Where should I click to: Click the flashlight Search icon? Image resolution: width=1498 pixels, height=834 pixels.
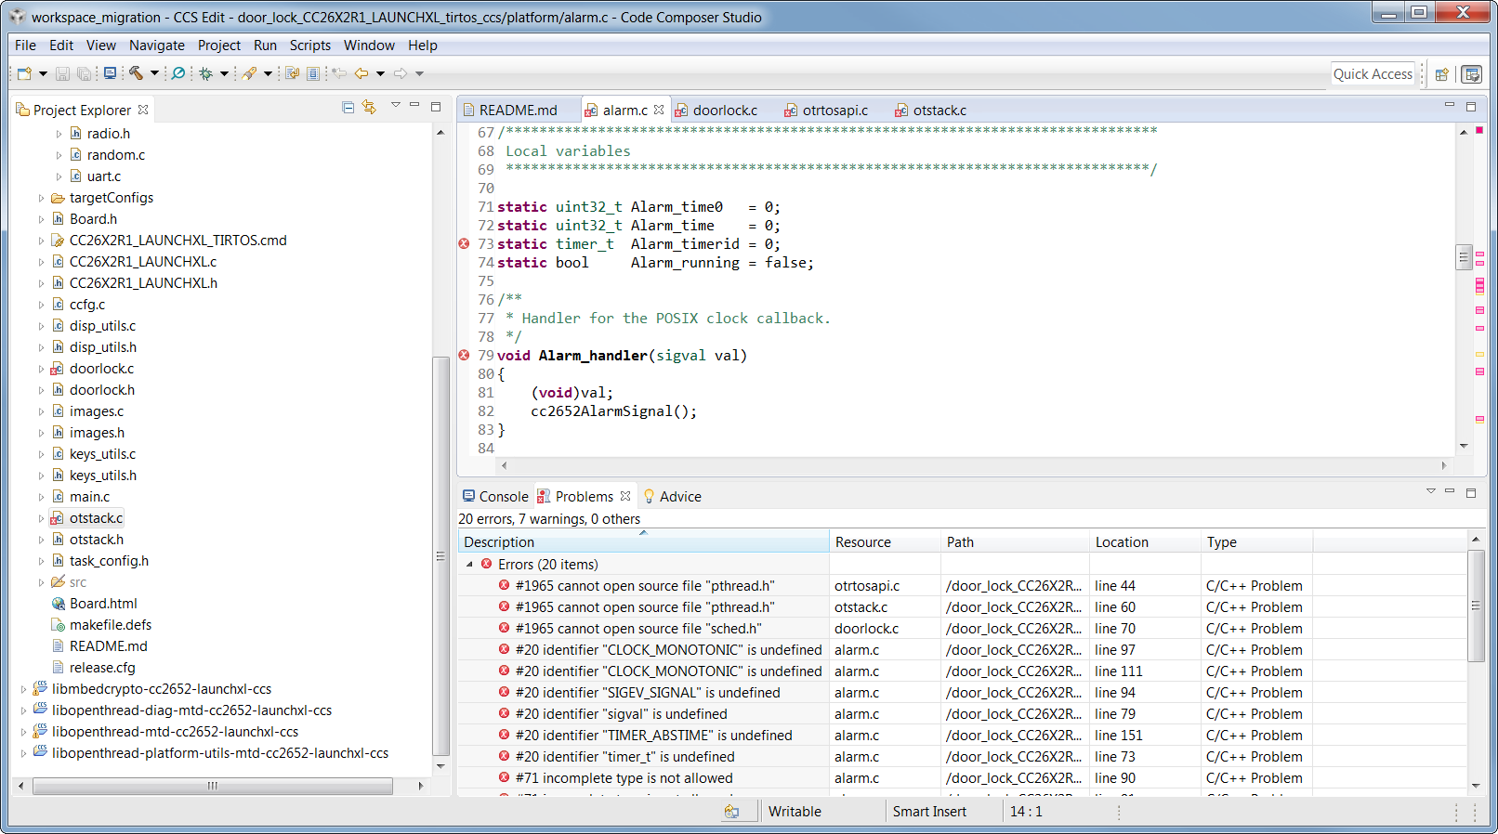click(249, 73)
